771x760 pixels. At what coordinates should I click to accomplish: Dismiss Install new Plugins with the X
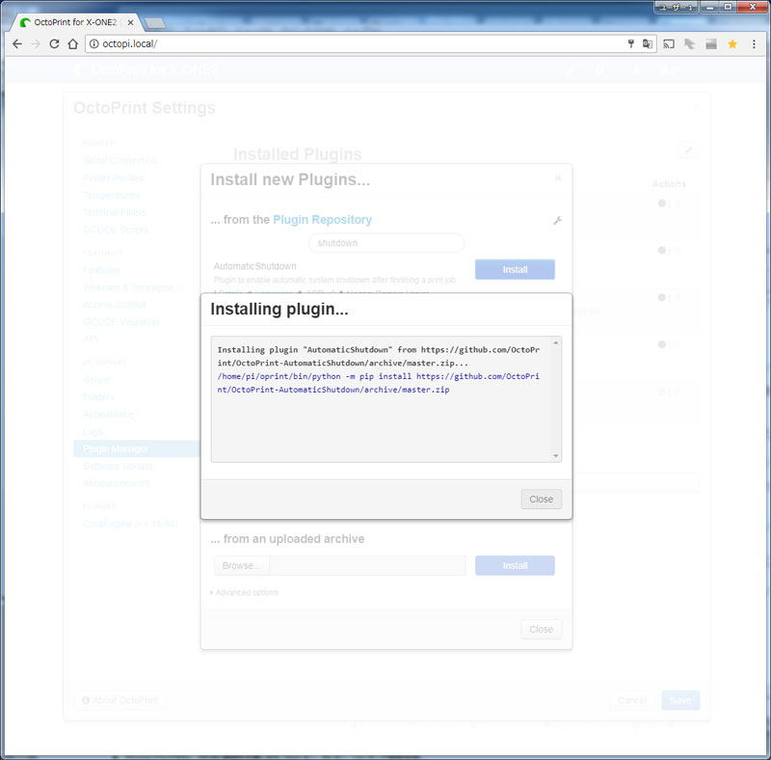pos(558,178)
